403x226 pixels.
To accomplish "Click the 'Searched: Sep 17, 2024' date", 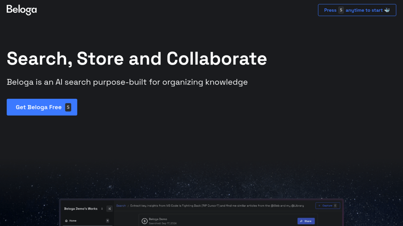I will click(163, 223).
